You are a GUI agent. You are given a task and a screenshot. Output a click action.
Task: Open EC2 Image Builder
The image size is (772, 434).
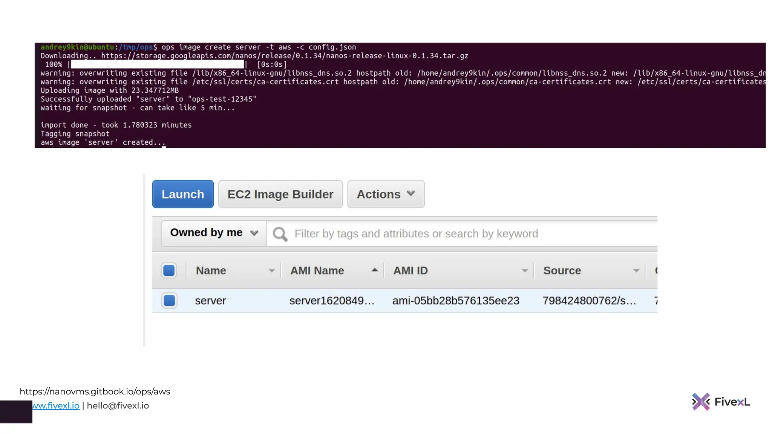(x=280, y=194)
